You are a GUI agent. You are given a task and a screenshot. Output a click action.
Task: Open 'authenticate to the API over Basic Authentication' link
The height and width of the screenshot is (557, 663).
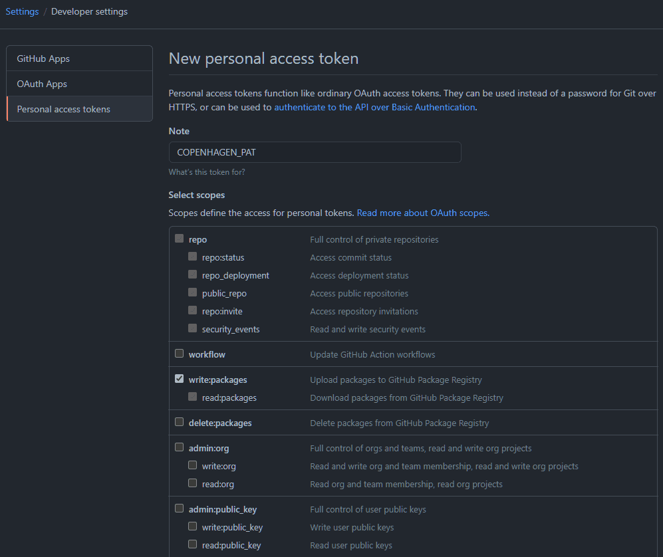pyautogui.click(x=374, y=107)
